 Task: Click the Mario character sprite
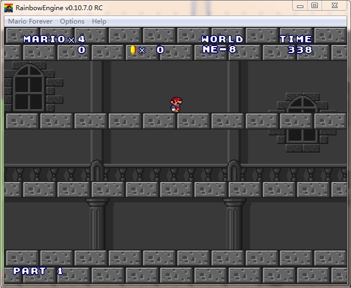coord(177,104)
